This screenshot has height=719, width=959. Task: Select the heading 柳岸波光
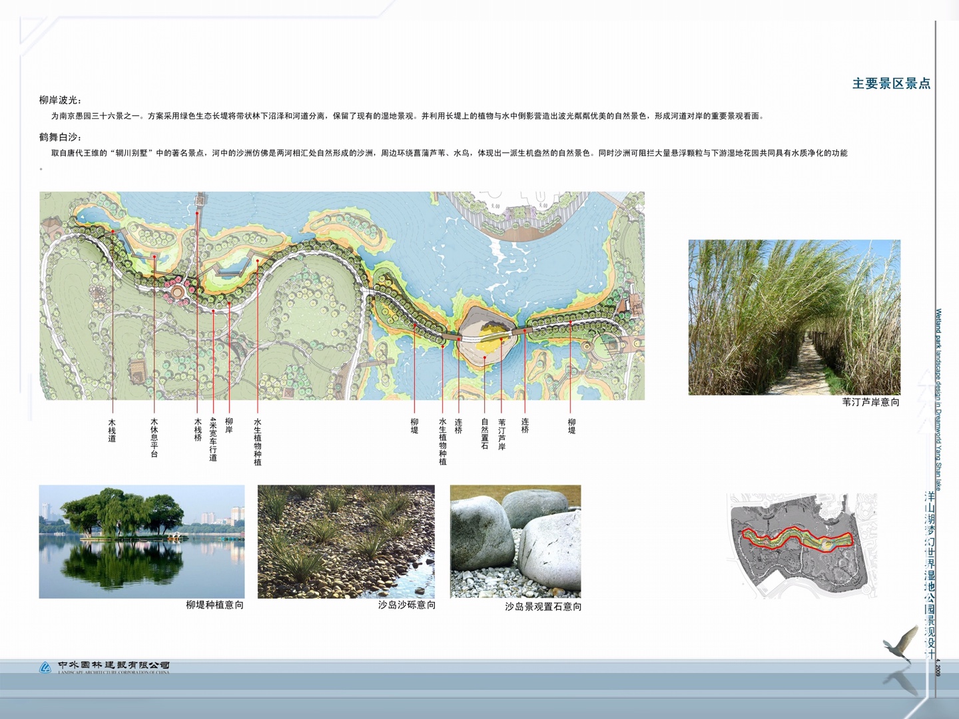click(60, 100)
